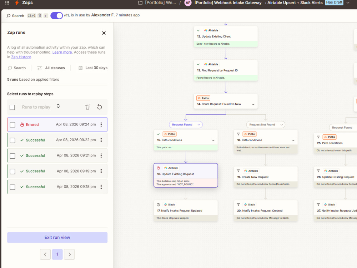Screen dimensions: 357x268
Task: Expand step 14 Route Request chevron
Action: [x=253, y=104]
